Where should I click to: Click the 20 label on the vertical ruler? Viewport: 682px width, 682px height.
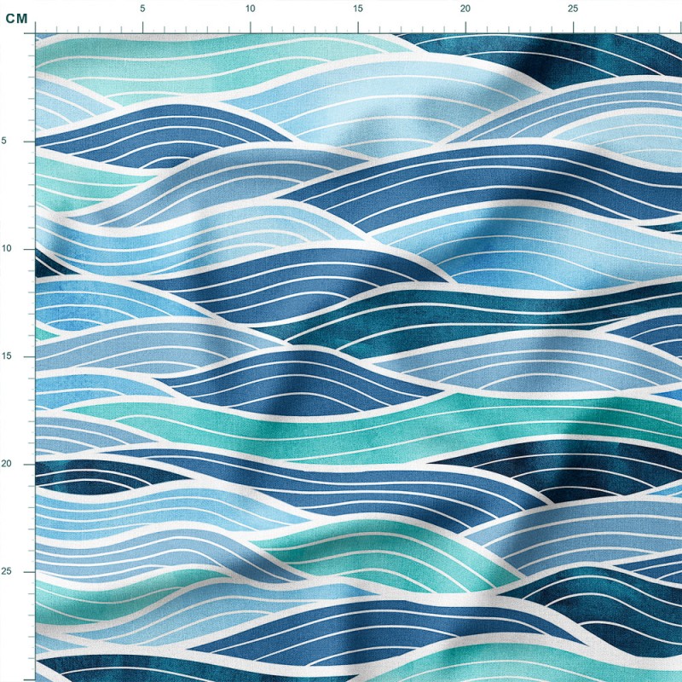(x=6, y=464)
